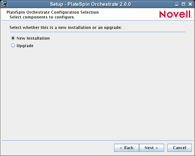Click the "Upgrade" label text
The image size is (195, 156).
pyautogui.click(x=25, y=46)
